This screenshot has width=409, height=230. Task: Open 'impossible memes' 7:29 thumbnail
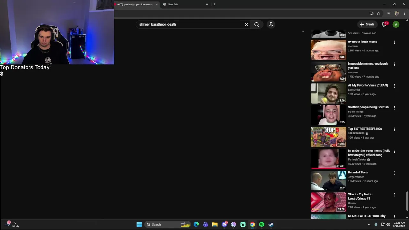click(328, 72)
